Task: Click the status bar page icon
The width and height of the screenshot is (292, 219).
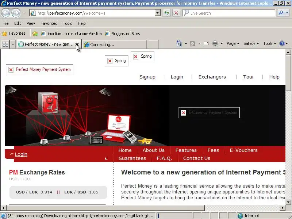Action: [x=3, y=216]
